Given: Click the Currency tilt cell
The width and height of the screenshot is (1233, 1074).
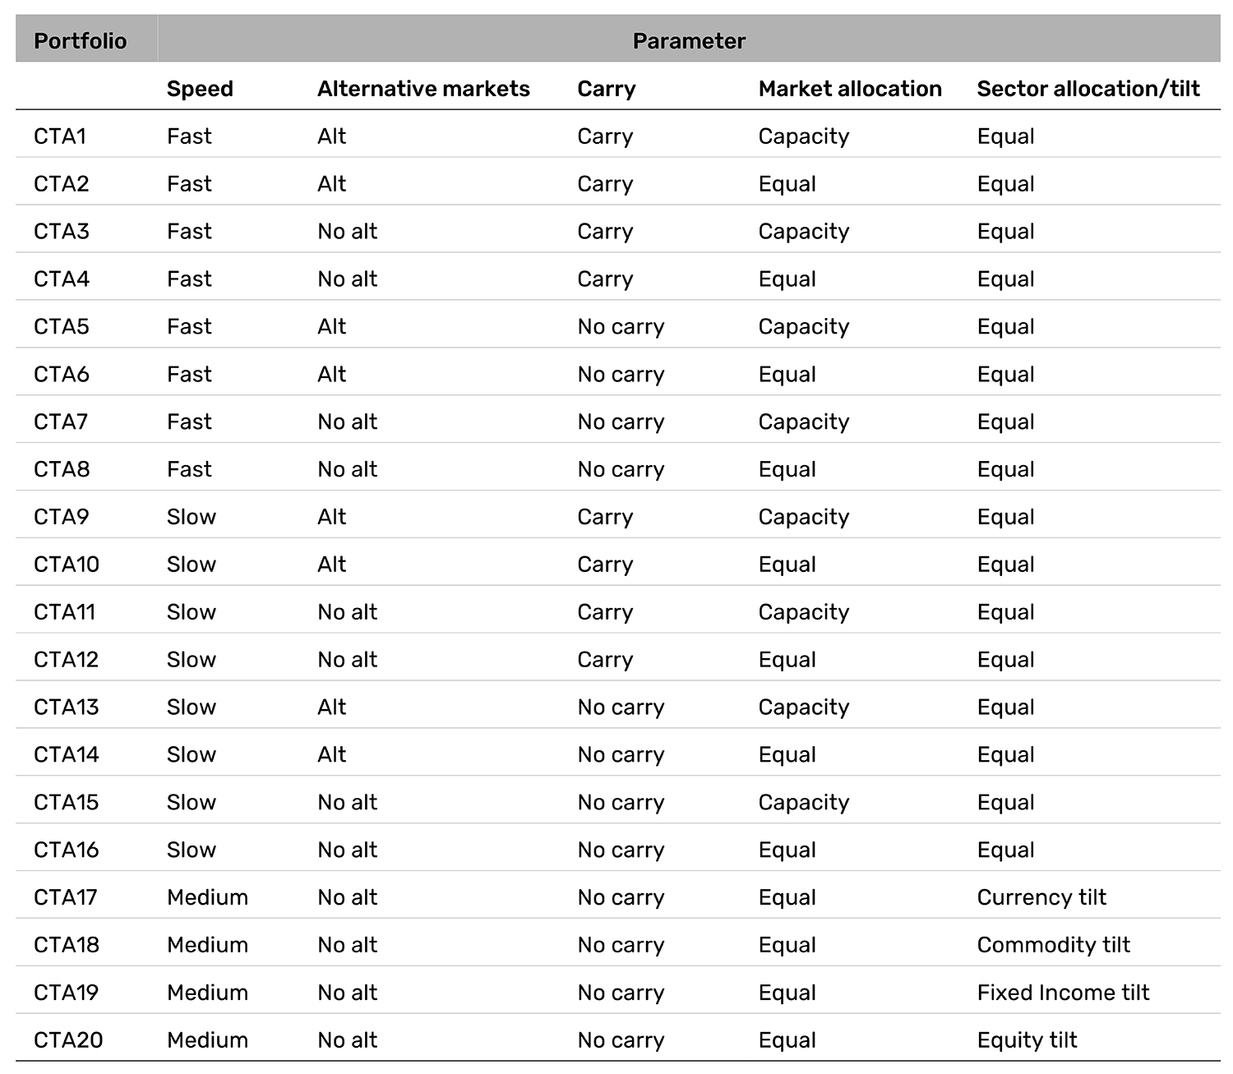Looking at the screenshot, I should coord(1041,898).
